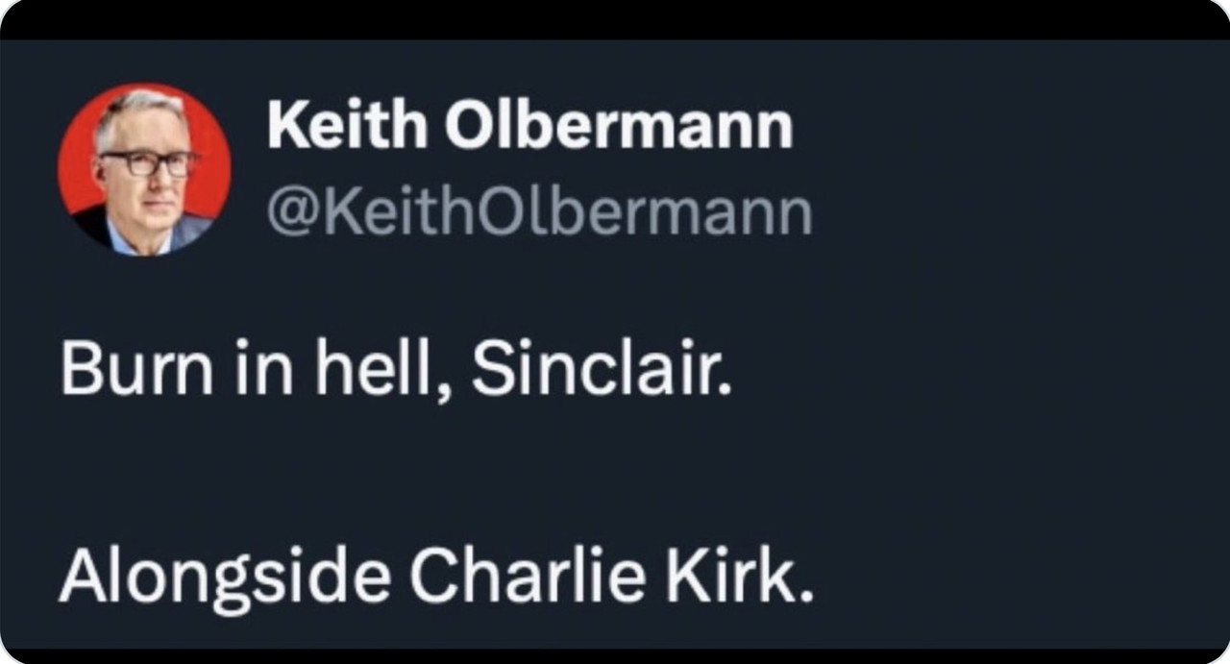Click the '@' symbol of the handle
The width and height of the screenshot is (1230, 664).
point(288,214)
